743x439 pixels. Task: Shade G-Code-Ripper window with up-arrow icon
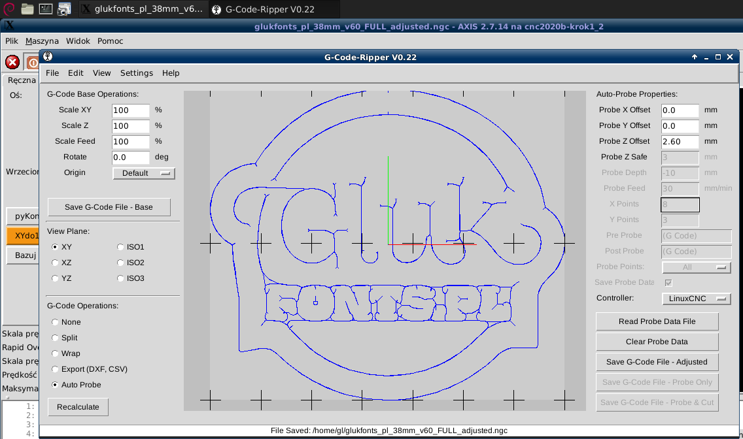click(695, 57)
